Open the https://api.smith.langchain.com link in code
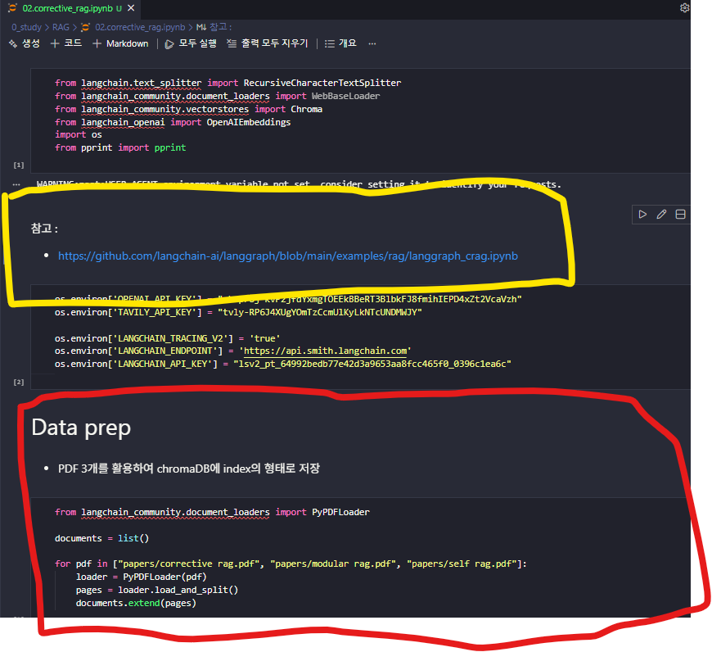The width and height of the screenshot is (712, 652). point(325,351)
